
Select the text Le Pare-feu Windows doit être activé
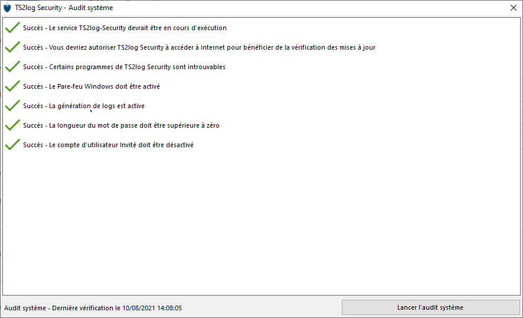coord(91,86)
